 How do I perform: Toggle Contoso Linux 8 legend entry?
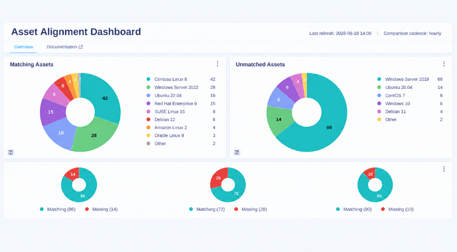pyautogui.click(x=181, y=80)
